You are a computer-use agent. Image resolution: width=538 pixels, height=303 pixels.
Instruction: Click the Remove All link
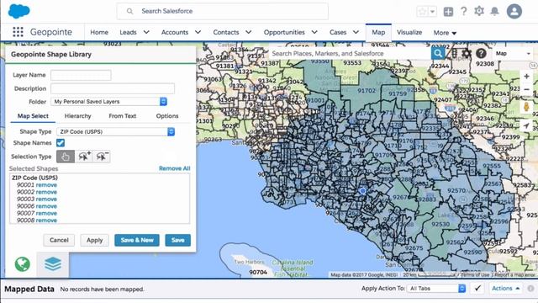tap(174, 168)
